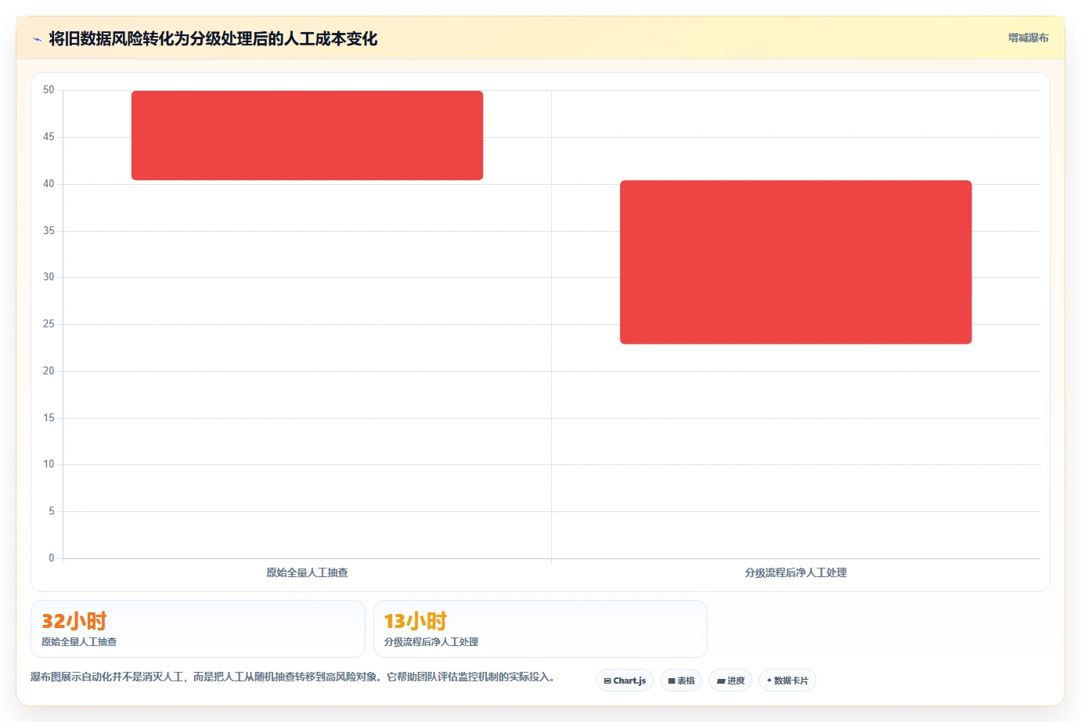Click the chart title 将旧数据风险转化为分级处理后的人工成本变化
1081x722 pixels.
(213, 38)
